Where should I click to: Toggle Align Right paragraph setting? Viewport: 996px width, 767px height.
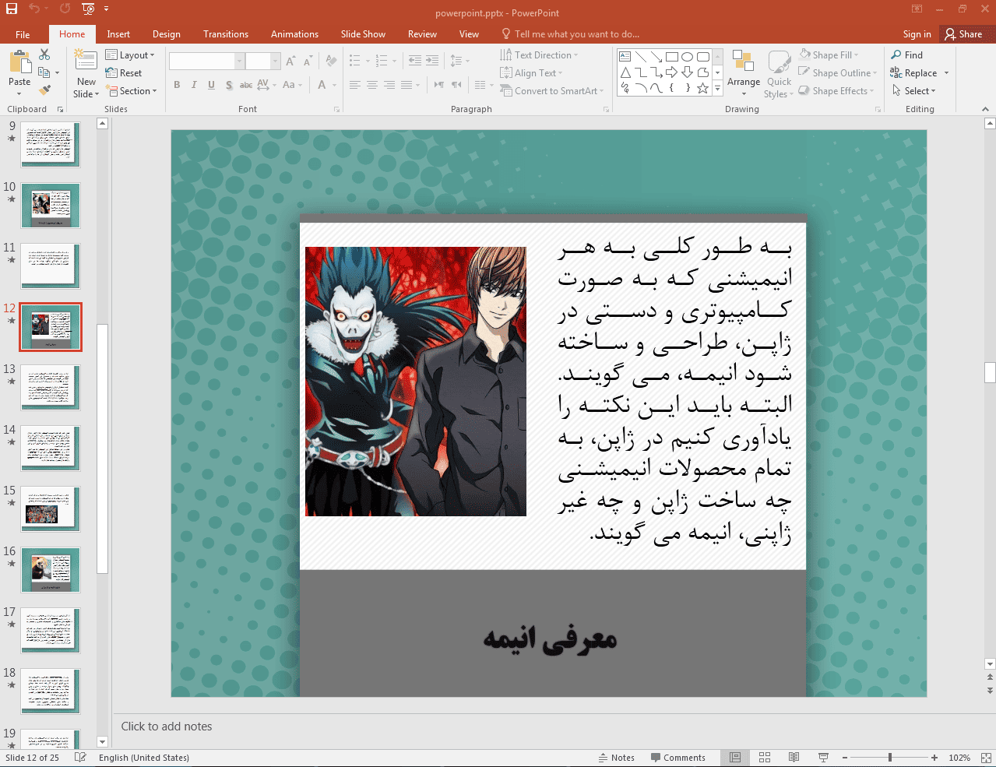tap(389, 85)
